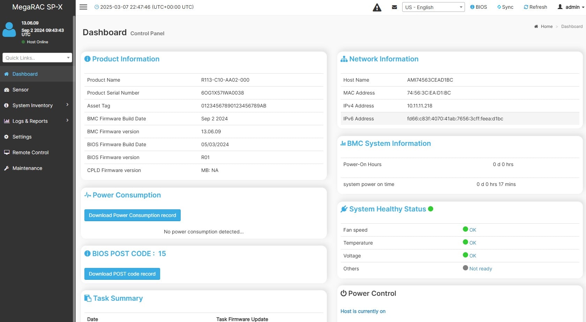The width and height of the screenshot is (586, 322).
Task: Open the Sensor page from sidebar
Action: 21,90
